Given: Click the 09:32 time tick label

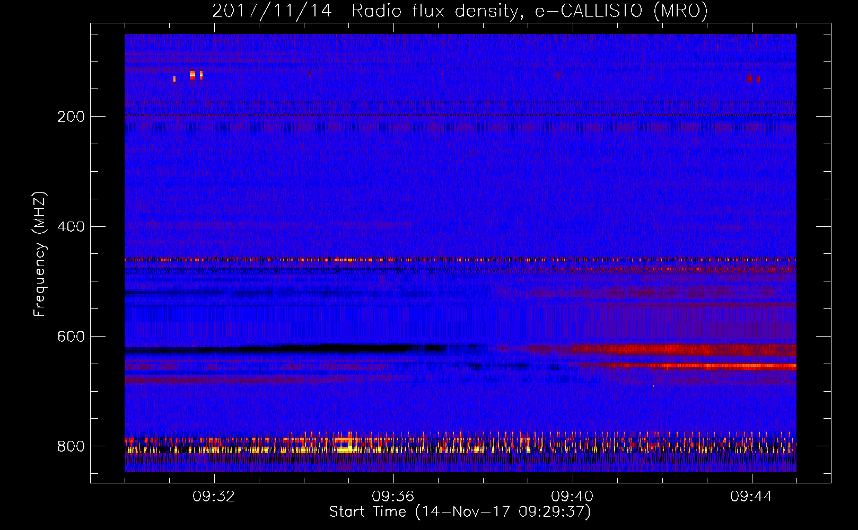Looking at the screenshot, I should point(214,497).
